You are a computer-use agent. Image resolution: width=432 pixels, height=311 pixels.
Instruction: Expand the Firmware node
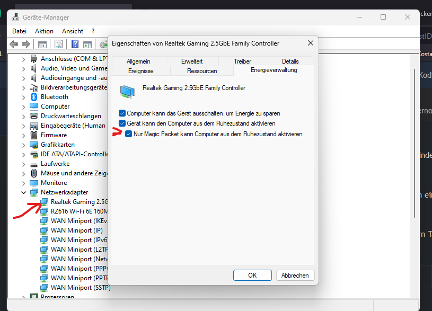tap(24, 135)
